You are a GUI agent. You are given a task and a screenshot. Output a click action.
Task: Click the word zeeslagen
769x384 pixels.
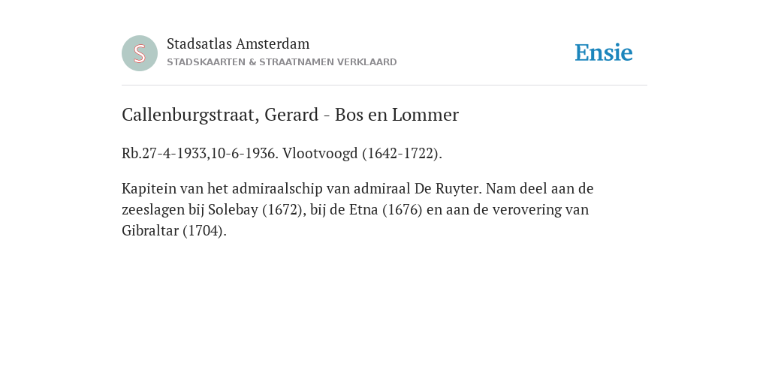[x=153, y=210]
